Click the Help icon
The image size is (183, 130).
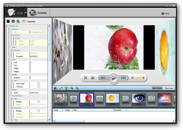tap(163, 14)
